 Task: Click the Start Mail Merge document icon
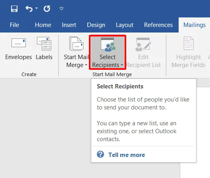(x=76, y=44)
